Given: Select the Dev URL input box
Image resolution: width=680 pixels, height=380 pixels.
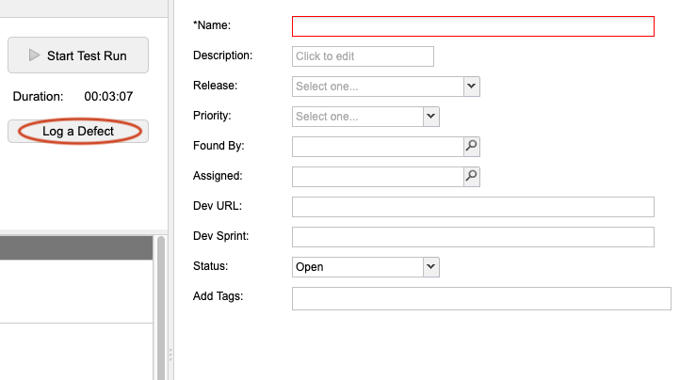Looking at the screenshot, I should tap(473, 207).
